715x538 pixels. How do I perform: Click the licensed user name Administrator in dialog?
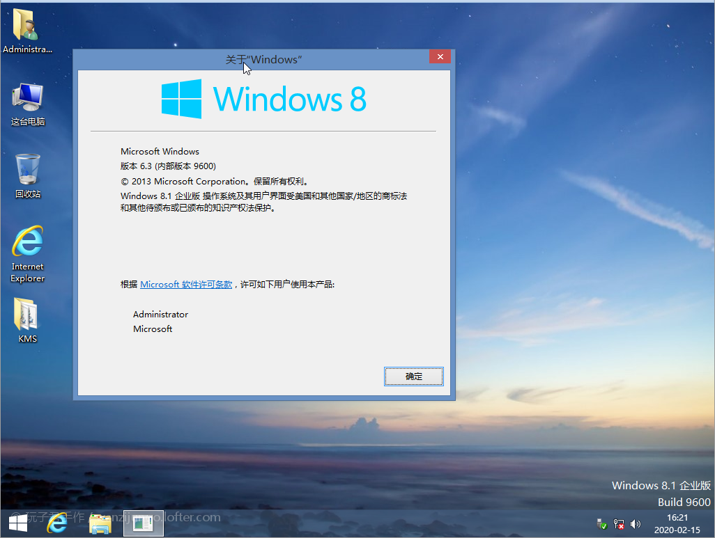[160, 315]
